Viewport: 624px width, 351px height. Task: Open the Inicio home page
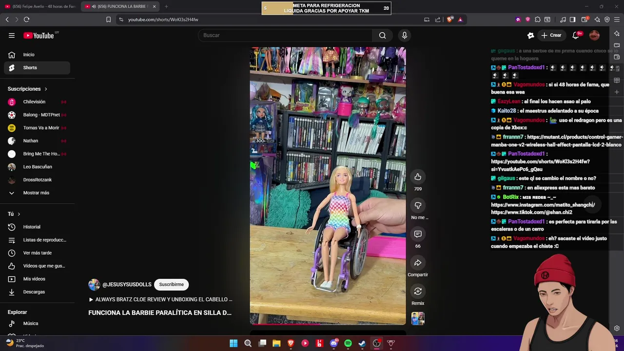pyautogui.click(x=37, y=55)
